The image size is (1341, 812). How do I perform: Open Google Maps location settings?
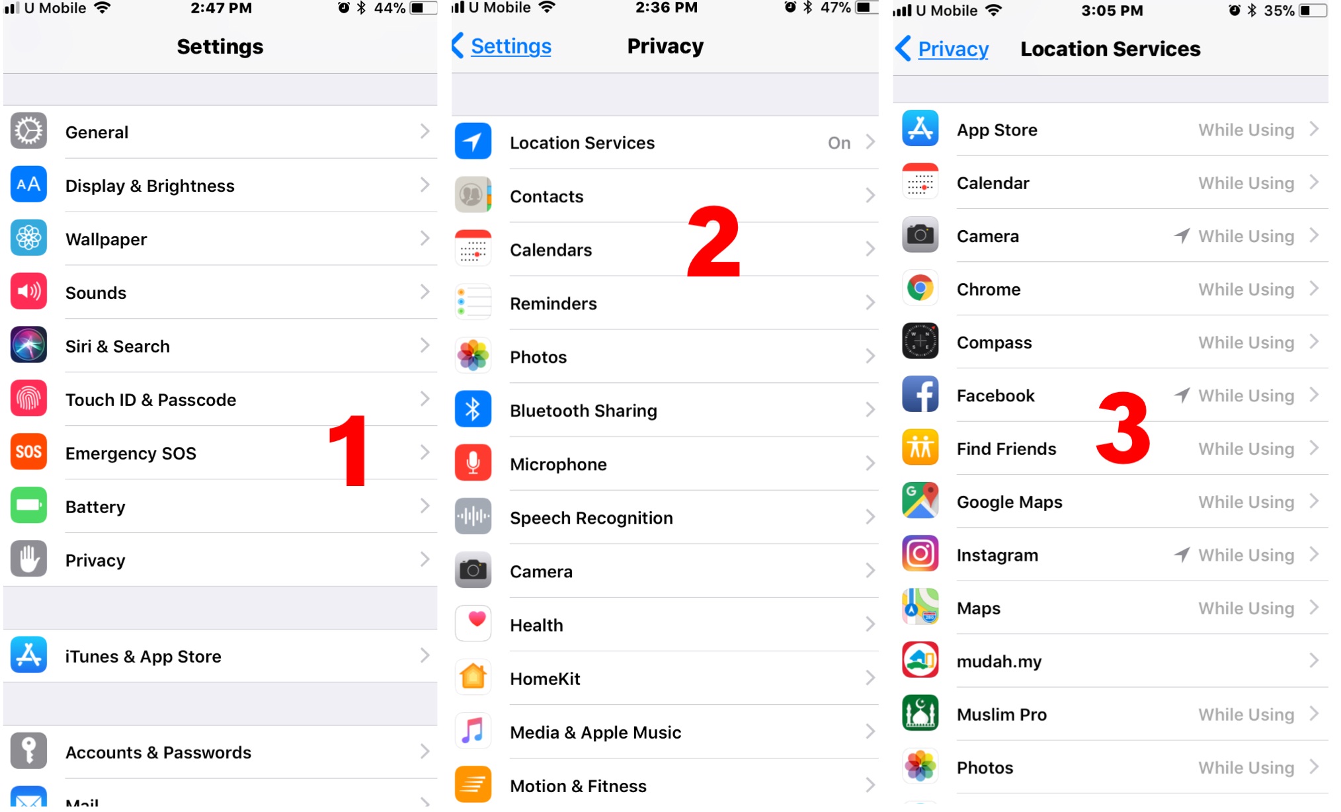(x=1116, y=502)
